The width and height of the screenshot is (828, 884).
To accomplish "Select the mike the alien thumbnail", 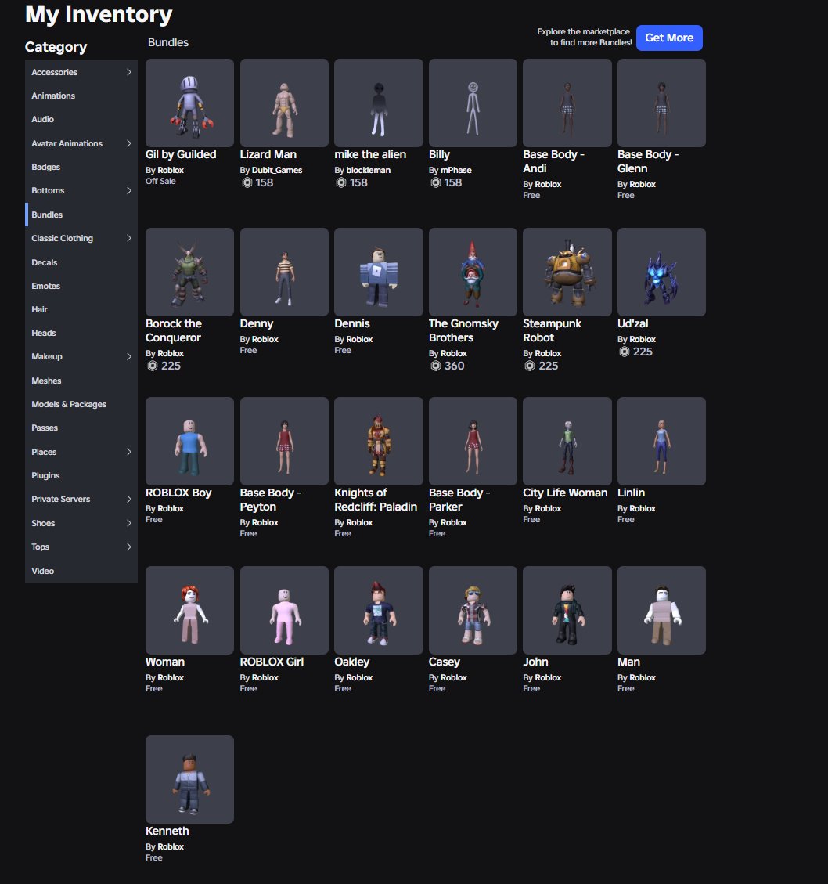I will pyautogui.click(x=379, y=103).
